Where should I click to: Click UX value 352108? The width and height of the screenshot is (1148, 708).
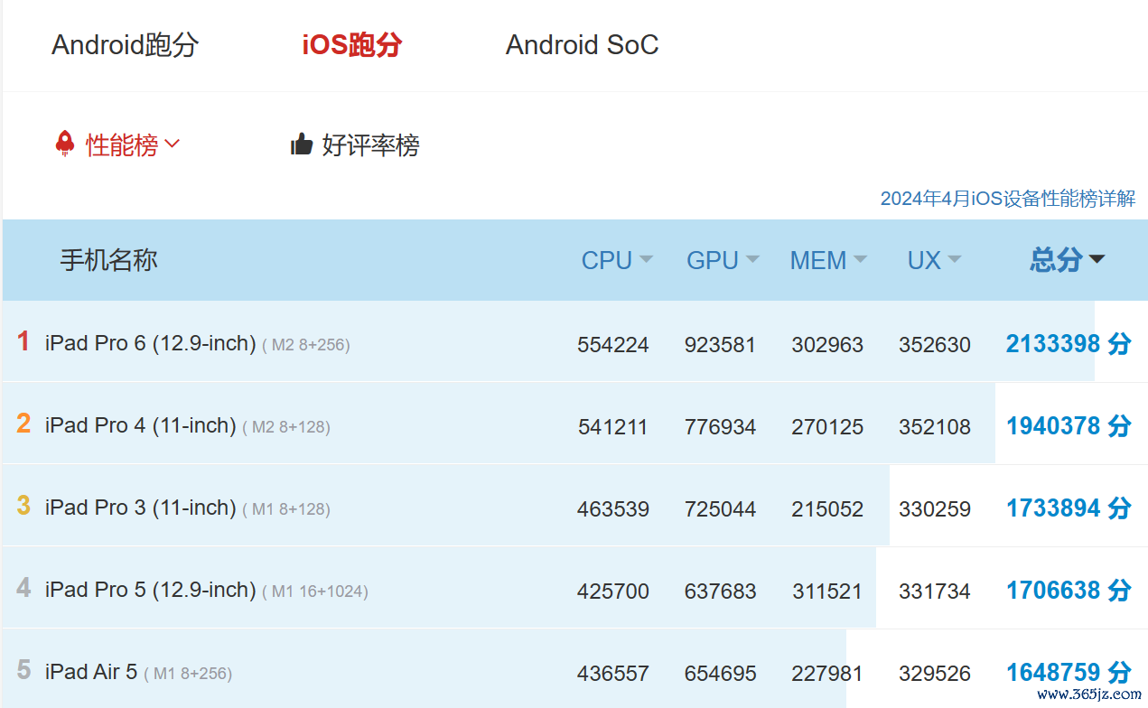point(935,427)
